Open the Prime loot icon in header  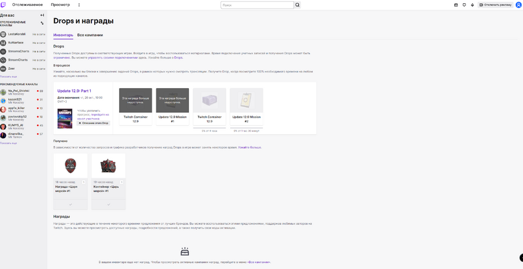[x=456, y=5]
